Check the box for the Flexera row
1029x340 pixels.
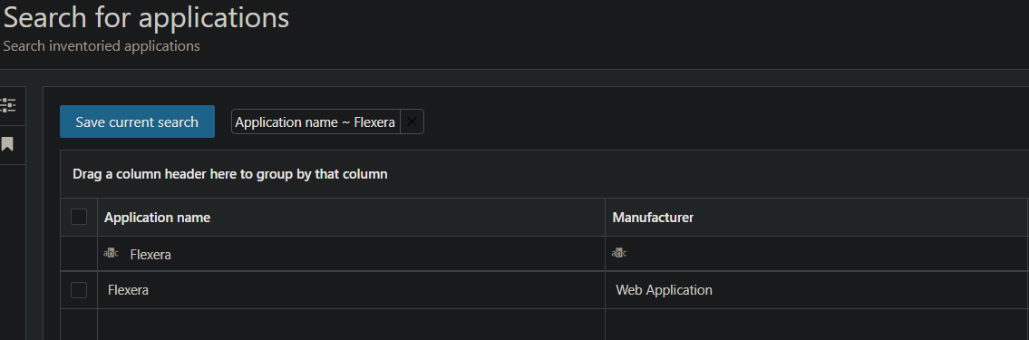point(79,289)
